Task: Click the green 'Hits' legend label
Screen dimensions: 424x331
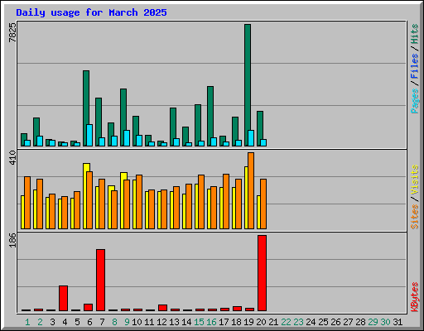Action: (x=414, y=34)
